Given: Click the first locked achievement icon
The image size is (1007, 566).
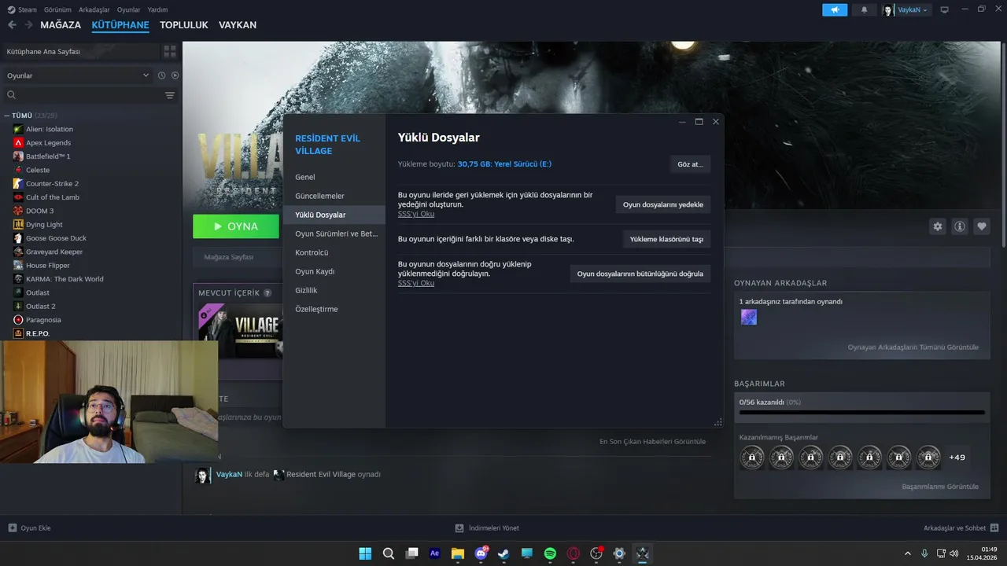Looking at the screenshot, I should click(752, 457).
